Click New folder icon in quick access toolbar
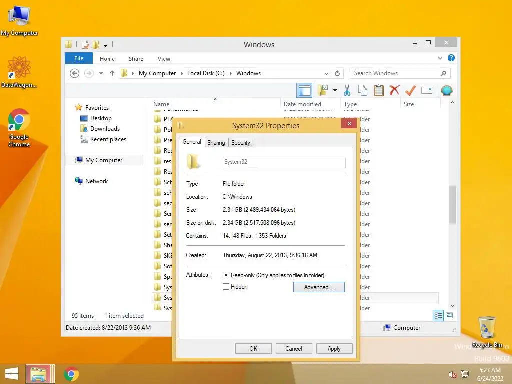 96,44
